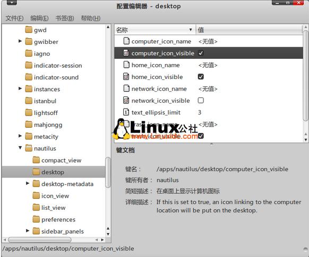The image size is (309, 257).
Task: Click the home_icon_visible boolean key icon
Action: click(x=126, y=76)
